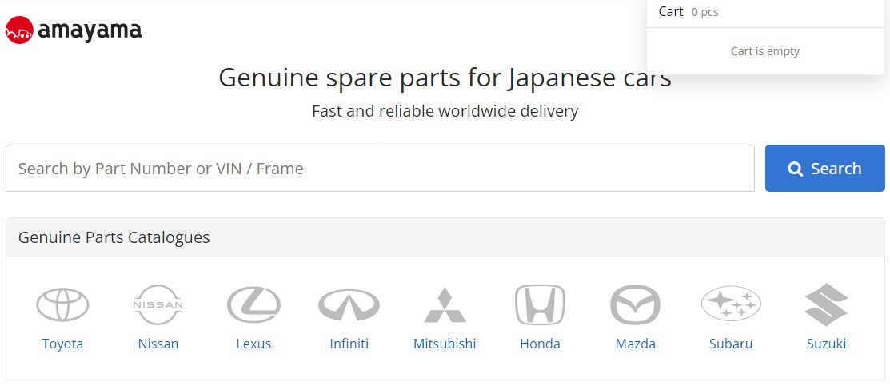Click the Nissan logo icon
The height and width of the screenshot is (386, 890).
point(158,304)
